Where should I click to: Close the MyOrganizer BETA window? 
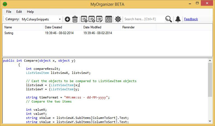(207, 3)
